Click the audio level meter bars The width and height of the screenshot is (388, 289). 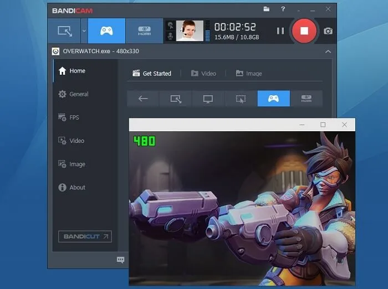point(208,30)
